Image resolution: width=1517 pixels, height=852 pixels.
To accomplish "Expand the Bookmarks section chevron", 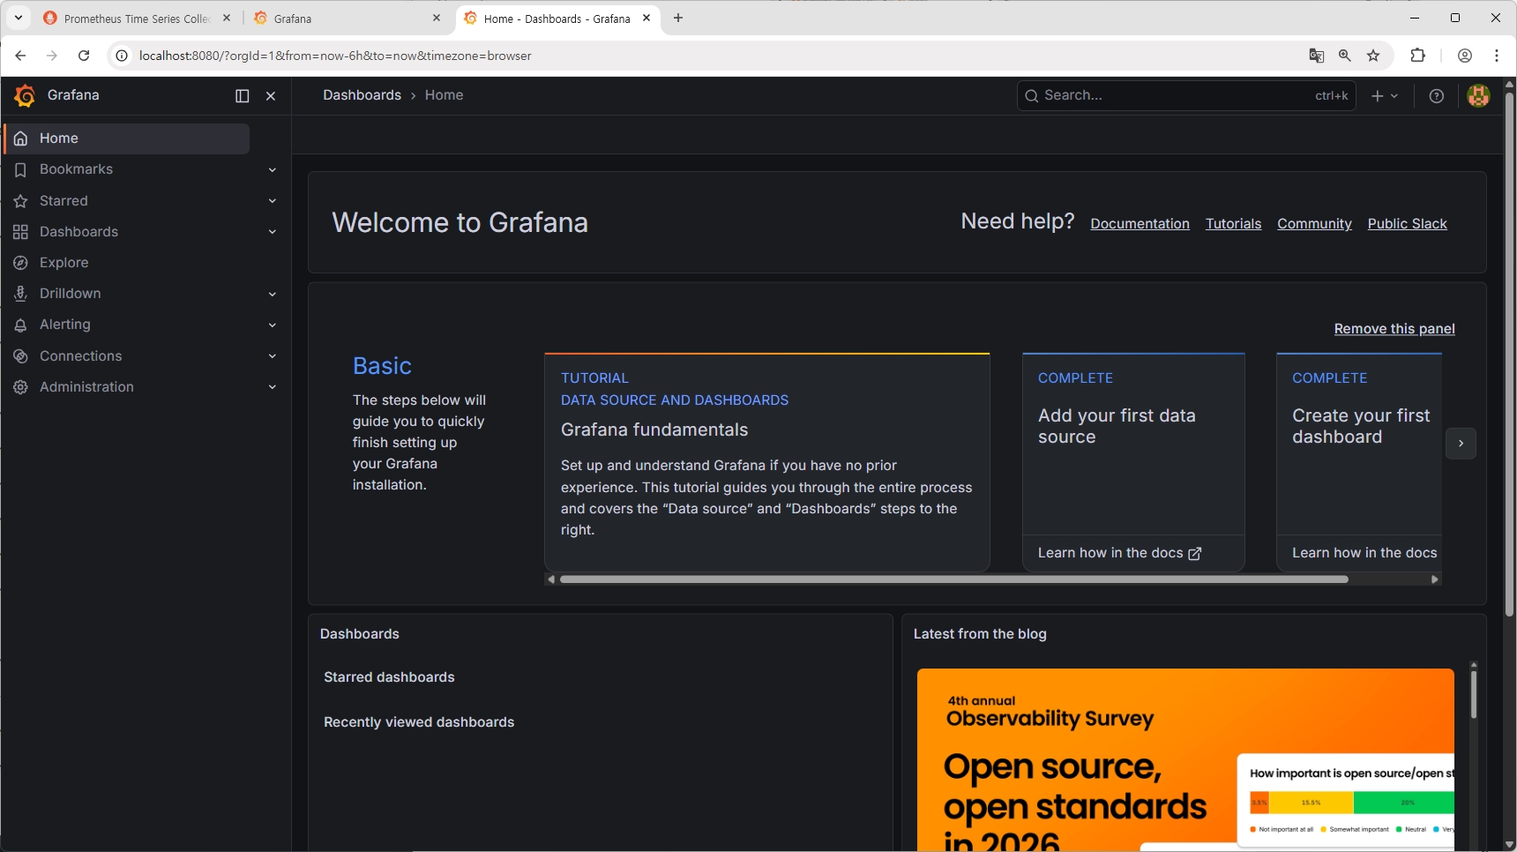I will click(x=273, y=169).
